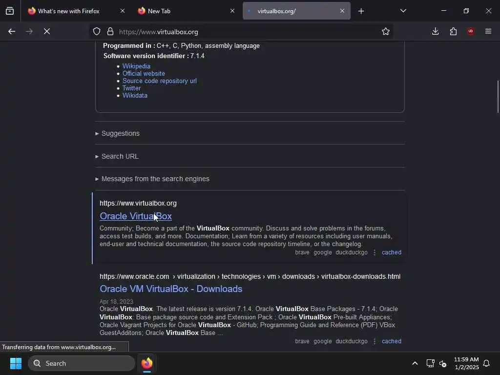Open cached link for Oracle VirtualBox result

[x=392, y=252]
